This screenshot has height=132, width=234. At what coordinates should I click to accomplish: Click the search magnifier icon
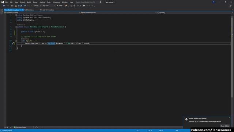pyautogui.click(x=101, y=2)
